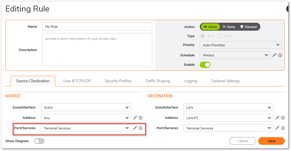Viewport: 291px width, 151px height.
Task: Open the Optional Settings tab
Action: tap(225, 81)
